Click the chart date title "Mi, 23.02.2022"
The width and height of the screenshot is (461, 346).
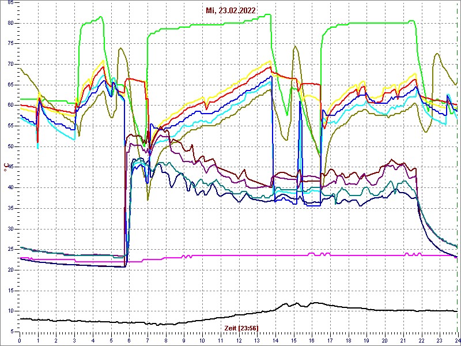230,10
